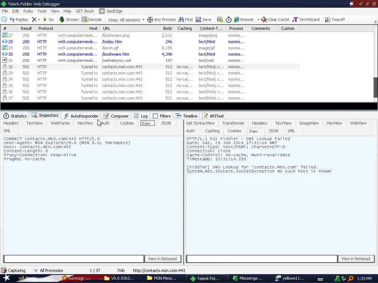
Task: Select session 31 wehateyou.xml icon
Action: point(4,60)
